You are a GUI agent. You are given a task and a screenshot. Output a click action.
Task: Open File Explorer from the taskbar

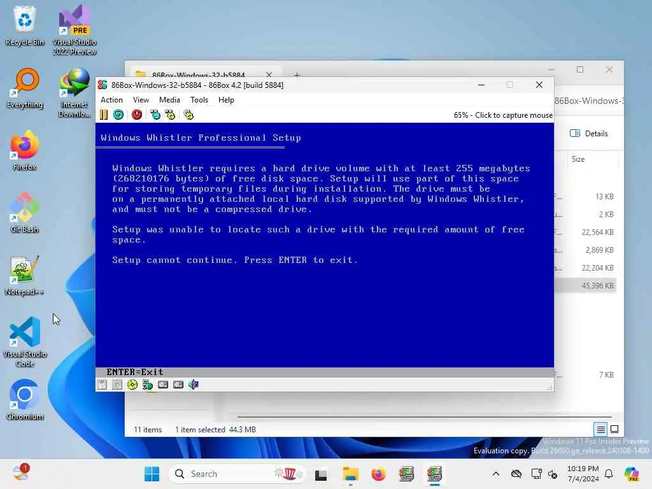pos(351,474)
